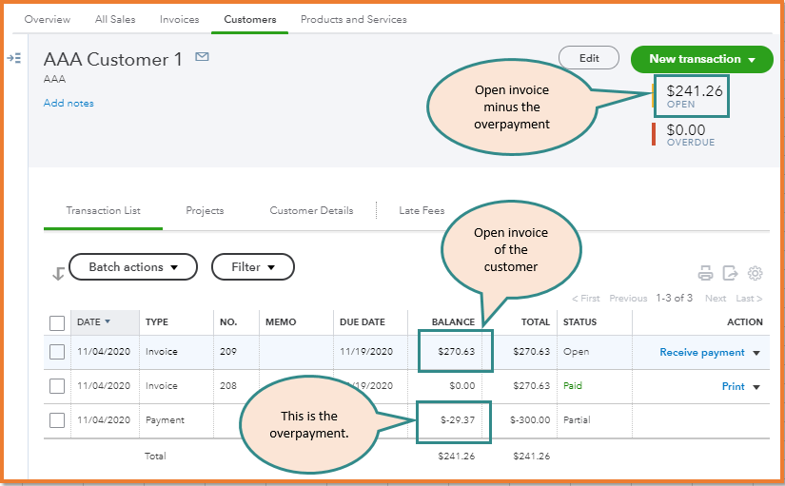The width and height of the screenshot is (785, 486).
Task: Click the $-29.37 payment balance
Action: [x=457, y=420]
